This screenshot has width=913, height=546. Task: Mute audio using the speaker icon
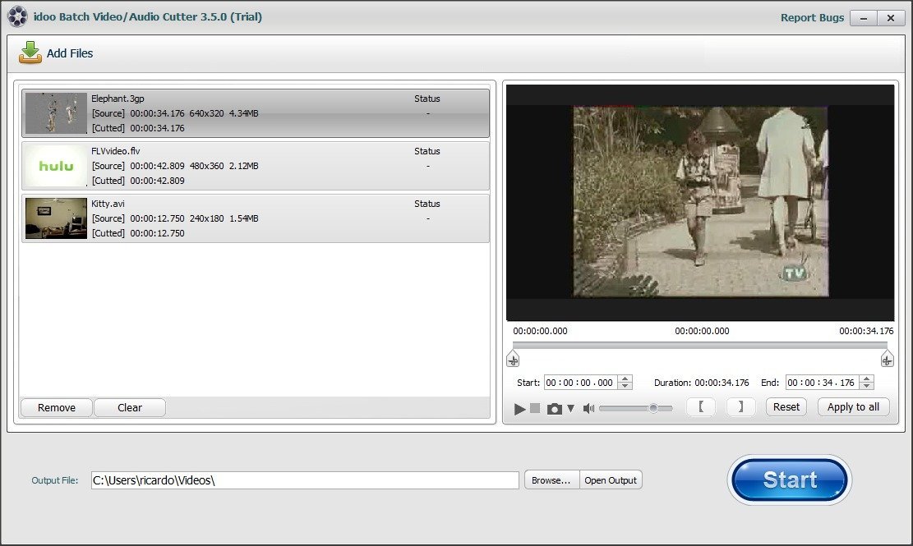tap(588, 407)
